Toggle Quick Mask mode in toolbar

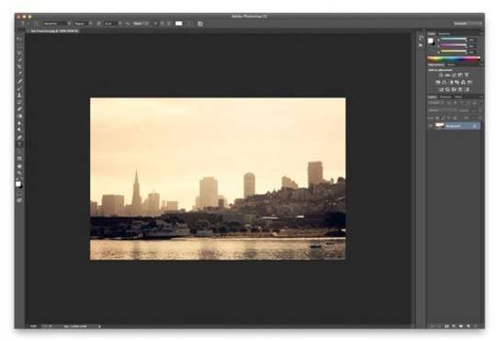pyautogui.click(x=19, y=193)
